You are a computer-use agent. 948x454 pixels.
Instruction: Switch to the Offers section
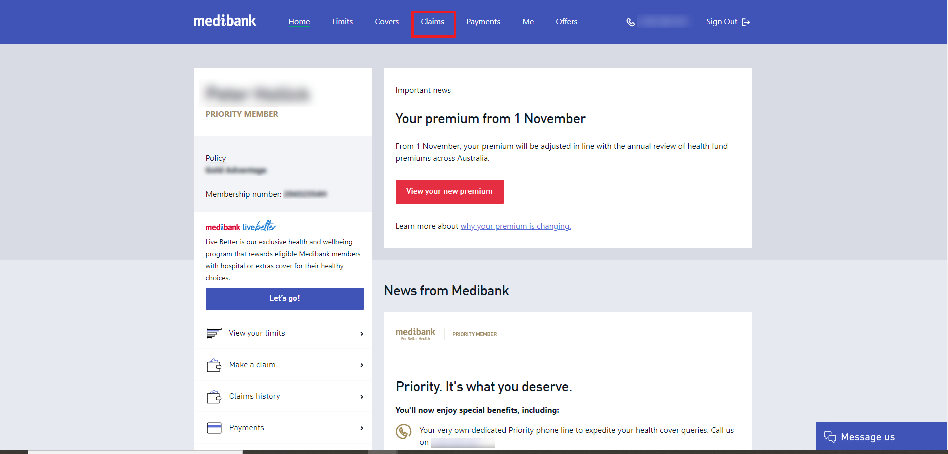point(566,22)
